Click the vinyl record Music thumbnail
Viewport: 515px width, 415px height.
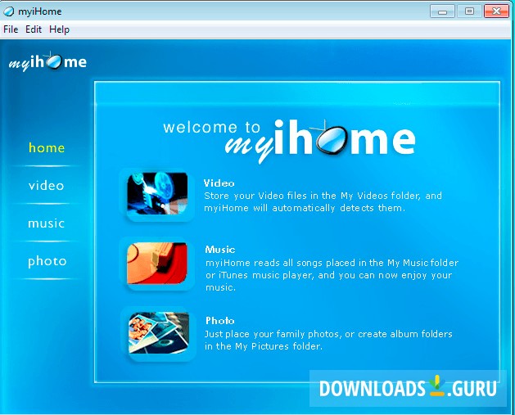coord(157,263)
